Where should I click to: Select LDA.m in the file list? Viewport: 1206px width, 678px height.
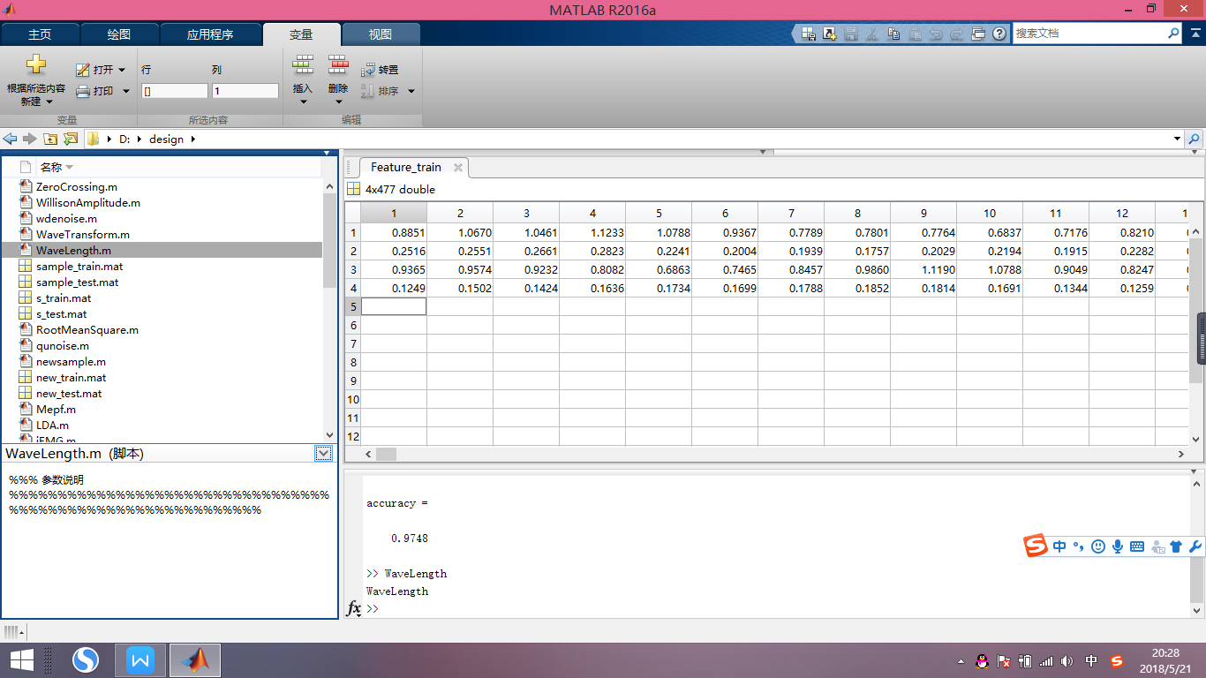[52, 426]
